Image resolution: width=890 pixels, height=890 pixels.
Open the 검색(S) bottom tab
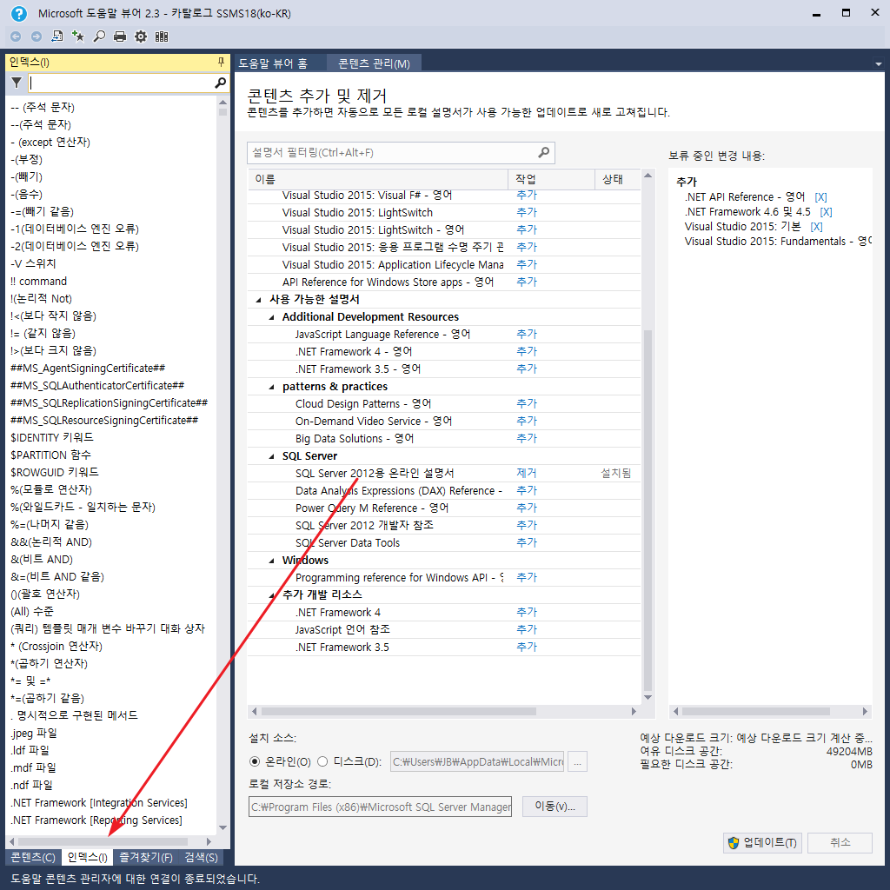202,857
